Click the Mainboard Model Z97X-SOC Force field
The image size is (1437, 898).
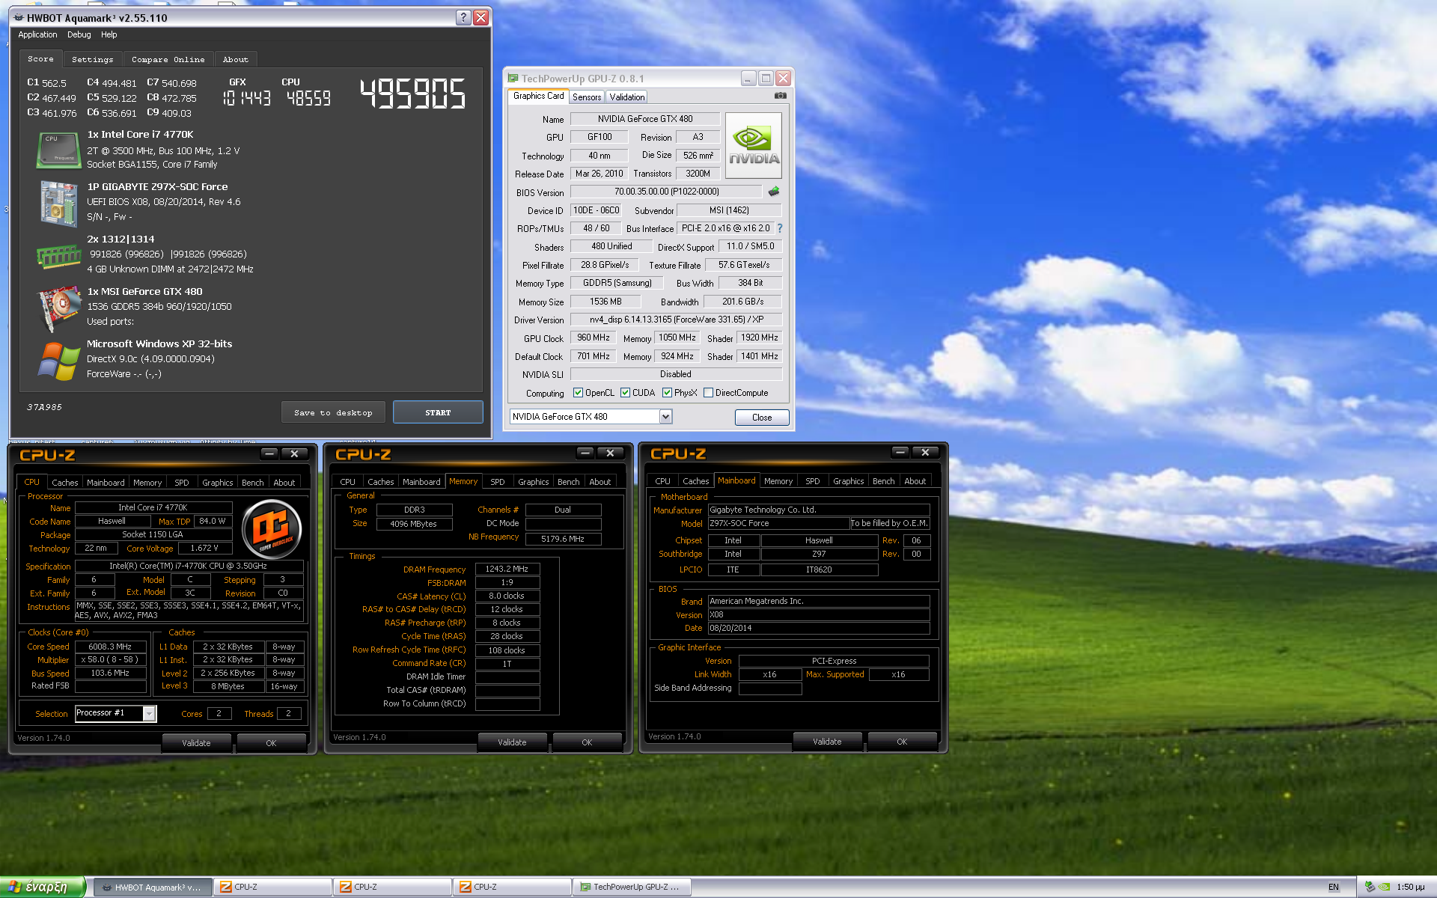click(x=778, y=524)
